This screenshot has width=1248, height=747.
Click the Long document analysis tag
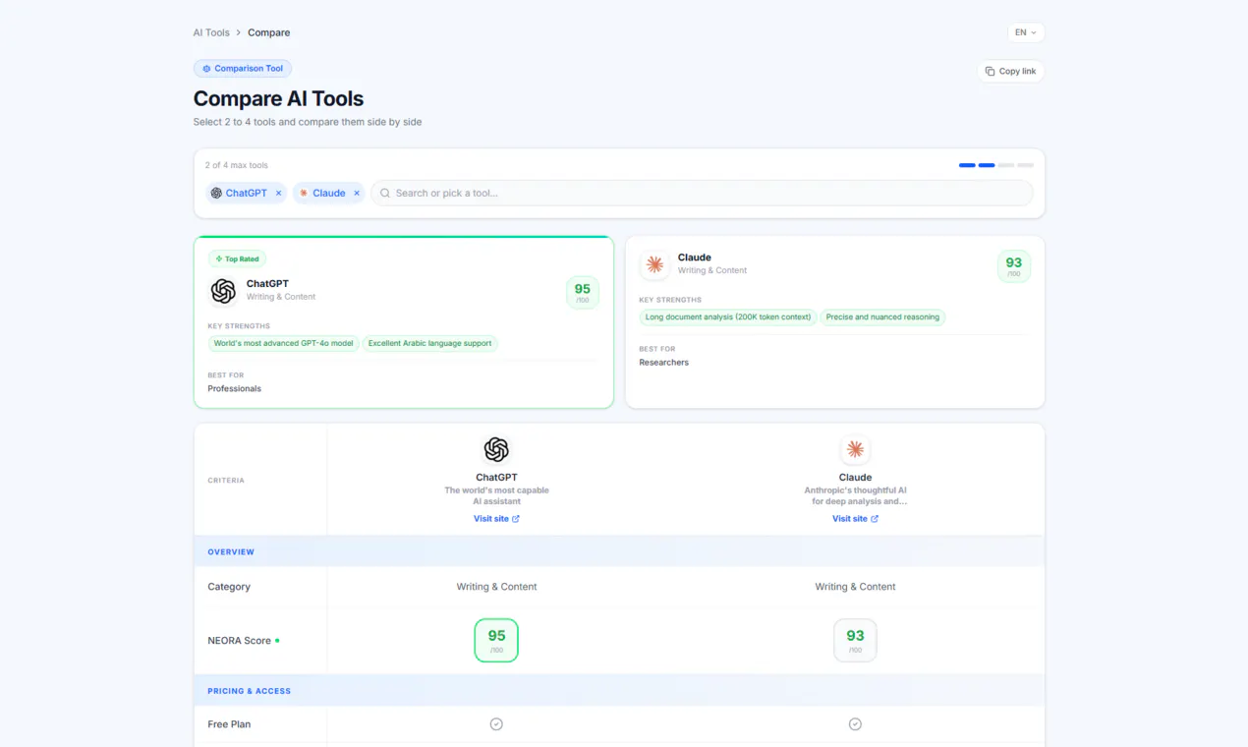click(728, 316)
